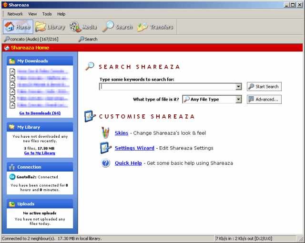Screen dimensions: 305x243
Task: Open the Search toolbar button
Action: click(x=118, y=27)
